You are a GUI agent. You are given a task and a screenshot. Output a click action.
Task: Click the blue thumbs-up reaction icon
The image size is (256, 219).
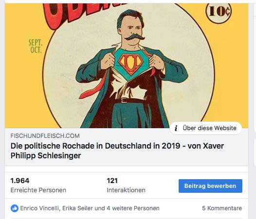[x=15, y=208]
